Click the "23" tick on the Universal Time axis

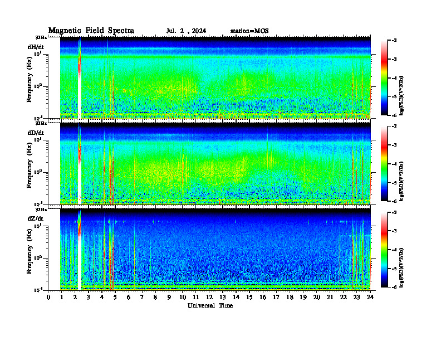[357, 298]
